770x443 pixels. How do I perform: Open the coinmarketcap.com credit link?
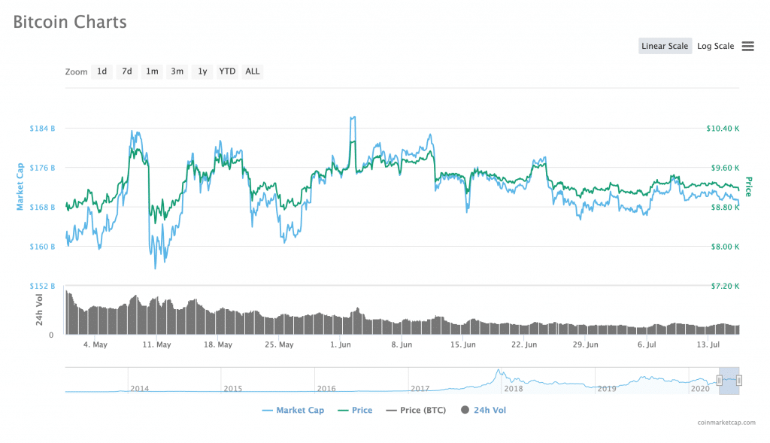click(x=726, y=423)
